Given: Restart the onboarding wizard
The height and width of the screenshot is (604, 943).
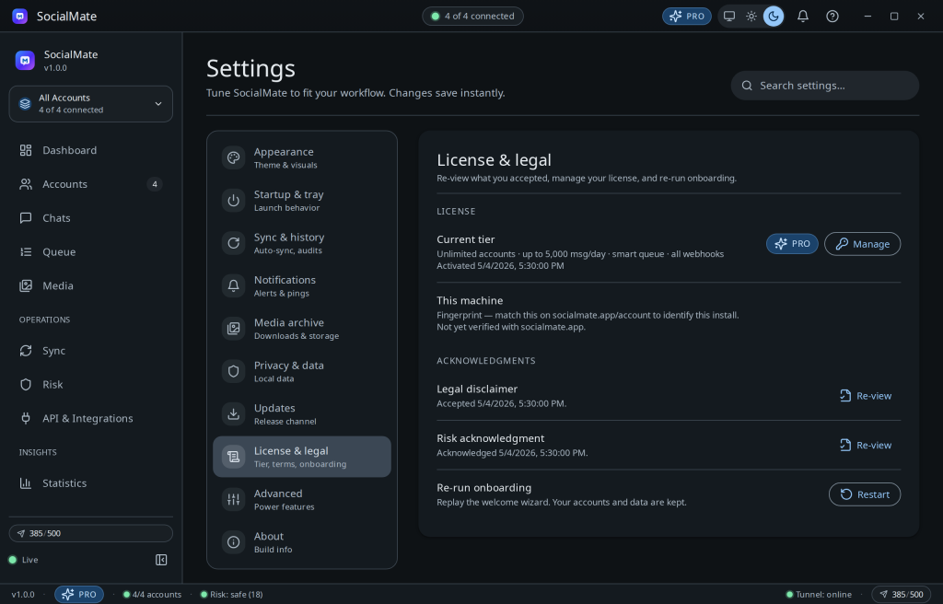Looking at the screenshot, I should coord(865,494).
